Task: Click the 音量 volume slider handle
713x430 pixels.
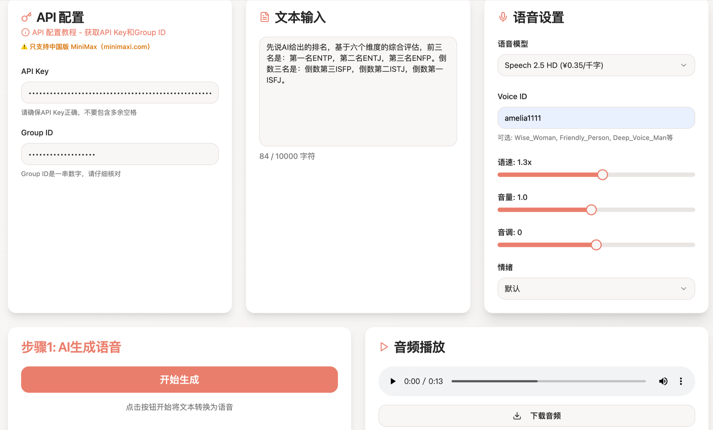Action: click(591, 210)
